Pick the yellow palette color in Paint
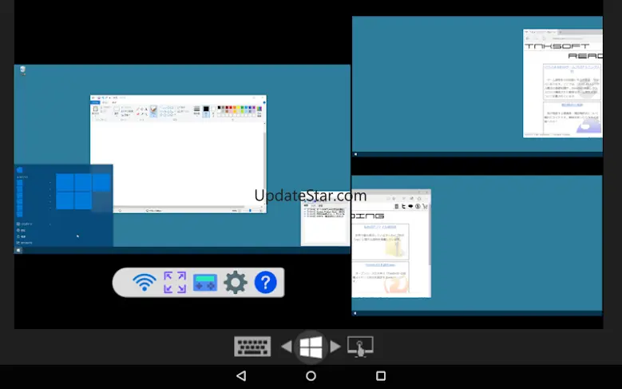 click(239, 108)
